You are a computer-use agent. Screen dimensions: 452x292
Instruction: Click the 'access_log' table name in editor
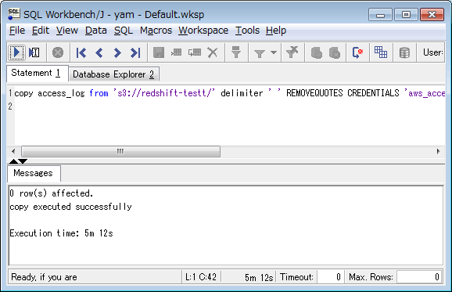click(61, 93)
